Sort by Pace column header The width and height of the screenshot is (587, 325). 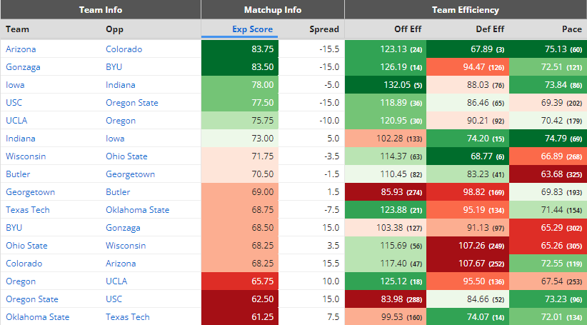(x=572, y=29)
